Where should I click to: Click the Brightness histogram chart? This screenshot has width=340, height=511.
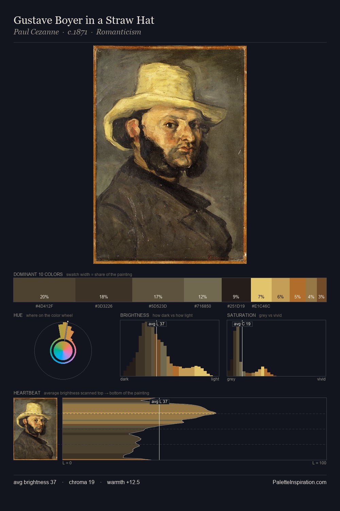pyautogui.click(x=170, y=348)
